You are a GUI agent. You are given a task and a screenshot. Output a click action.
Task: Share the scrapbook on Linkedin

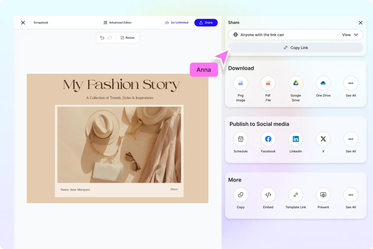click(295, 139)
